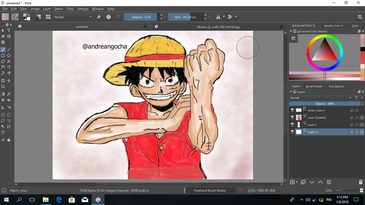Screen dimensions: 365x205
Task: Adjust the brush Size slider
Action: tap(185, 17)
